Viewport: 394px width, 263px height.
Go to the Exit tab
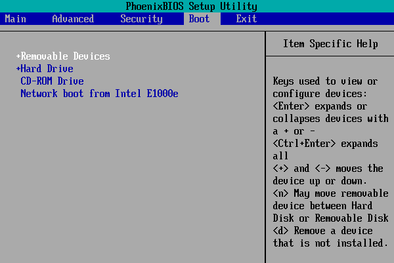(246, 19)
